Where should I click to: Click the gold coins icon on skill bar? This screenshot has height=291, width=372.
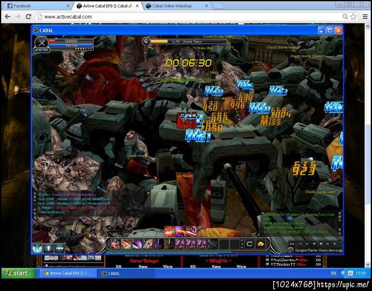coord(260,244)
